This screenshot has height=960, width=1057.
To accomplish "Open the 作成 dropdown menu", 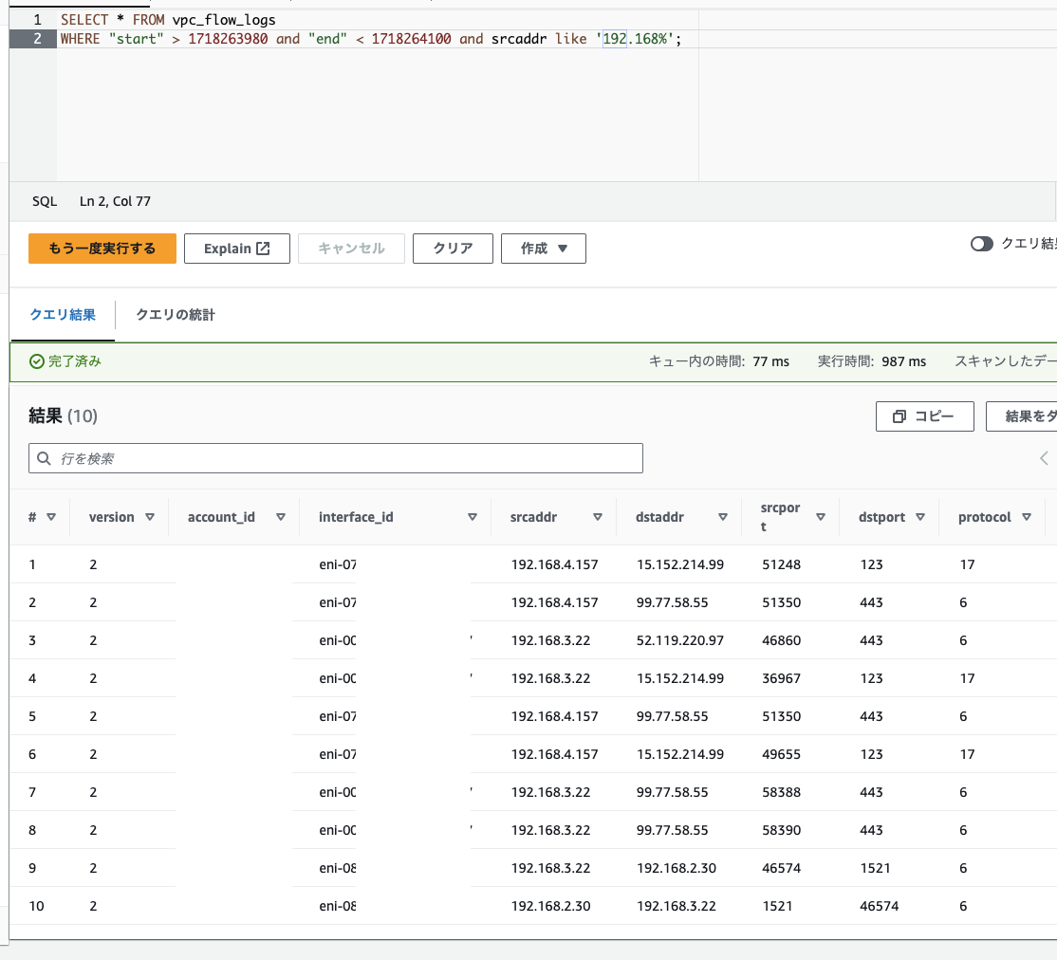I will (543, 248).
